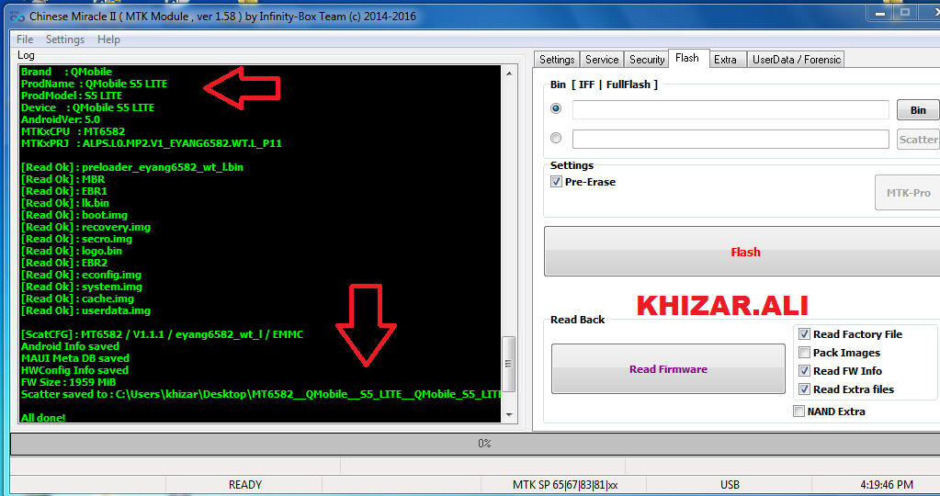940x496 pixels.
Task: Click the log scrollbar down arrow
Action: pyautogui.click(x=509, y=414)
